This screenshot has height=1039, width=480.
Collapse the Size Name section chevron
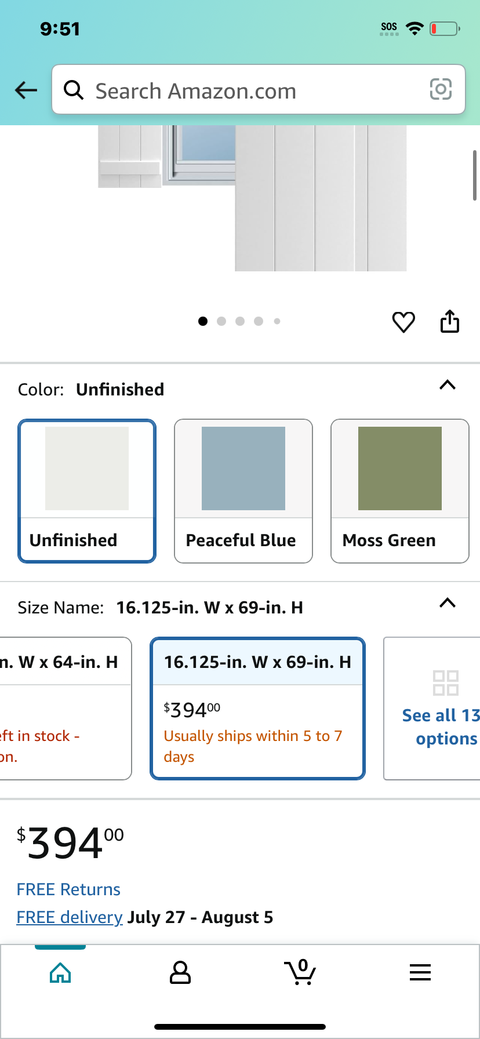(448, 603)
